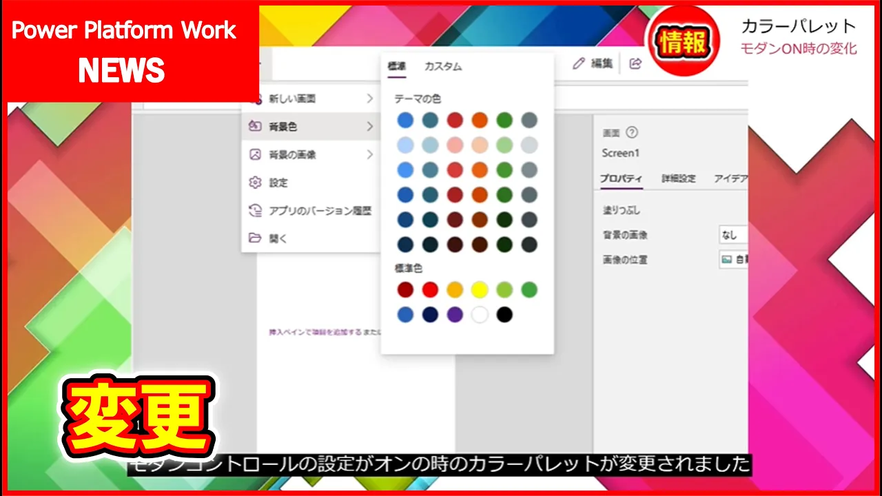Viewport: 882px width, 496px height.
Task: Click the 塗りつぶし property label
Action: pyautogui.click(x=622, y=210)
